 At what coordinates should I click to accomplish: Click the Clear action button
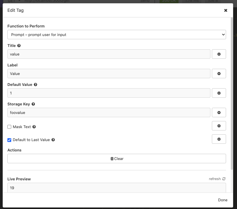click(x=116, y=159)
